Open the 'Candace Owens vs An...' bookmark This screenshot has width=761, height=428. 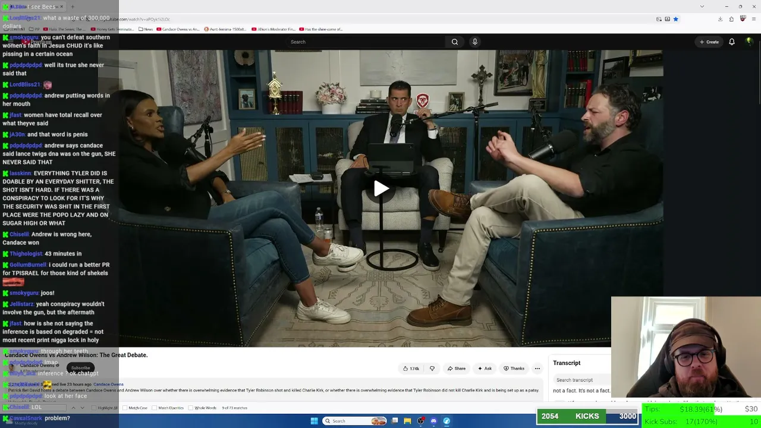(178, 29)
